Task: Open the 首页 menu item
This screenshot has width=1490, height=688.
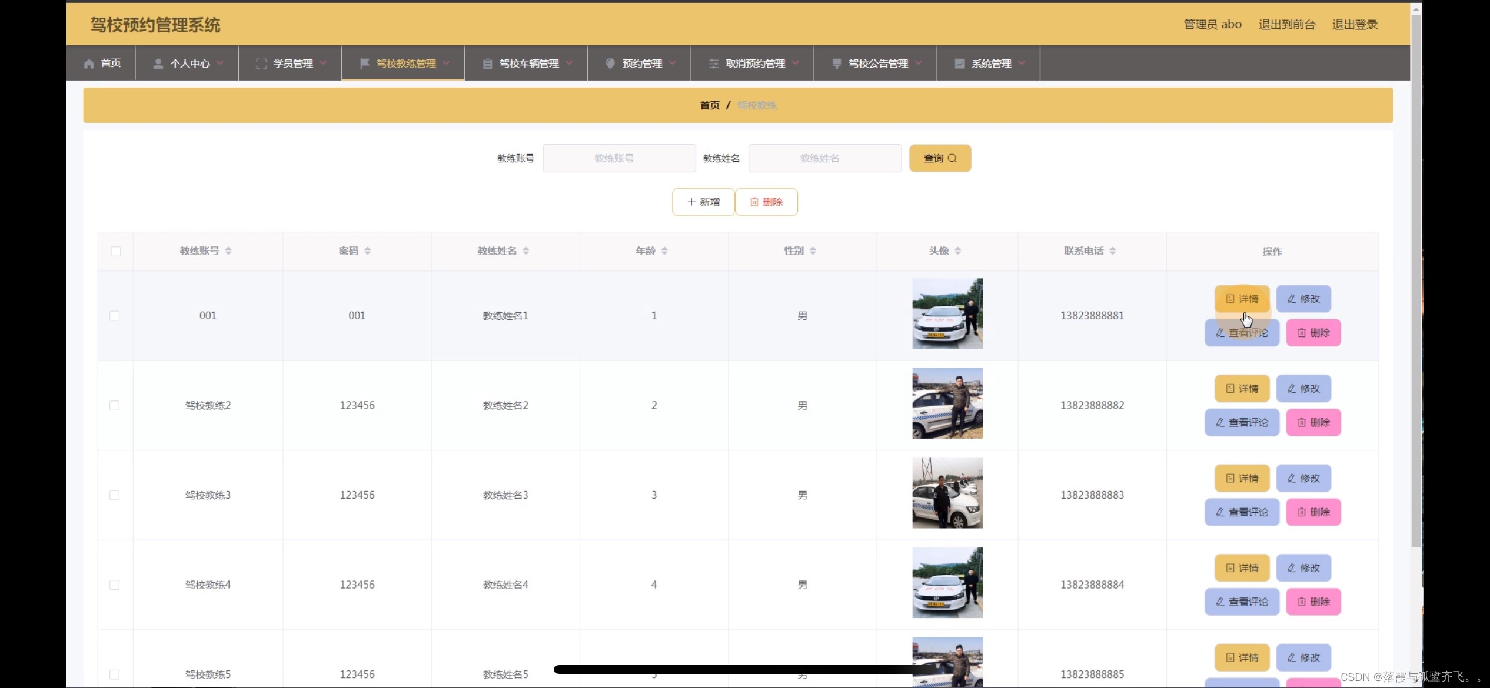Action: point(111,63)
